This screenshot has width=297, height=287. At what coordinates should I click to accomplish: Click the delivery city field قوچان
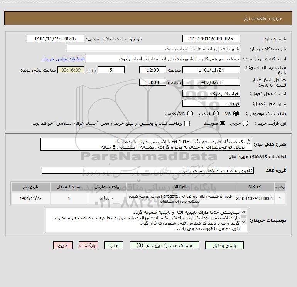click(211, 104)
